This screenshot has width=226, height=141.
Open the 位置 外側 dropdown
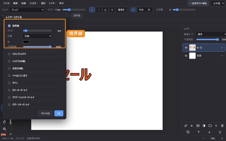click(x=37, y=36)
